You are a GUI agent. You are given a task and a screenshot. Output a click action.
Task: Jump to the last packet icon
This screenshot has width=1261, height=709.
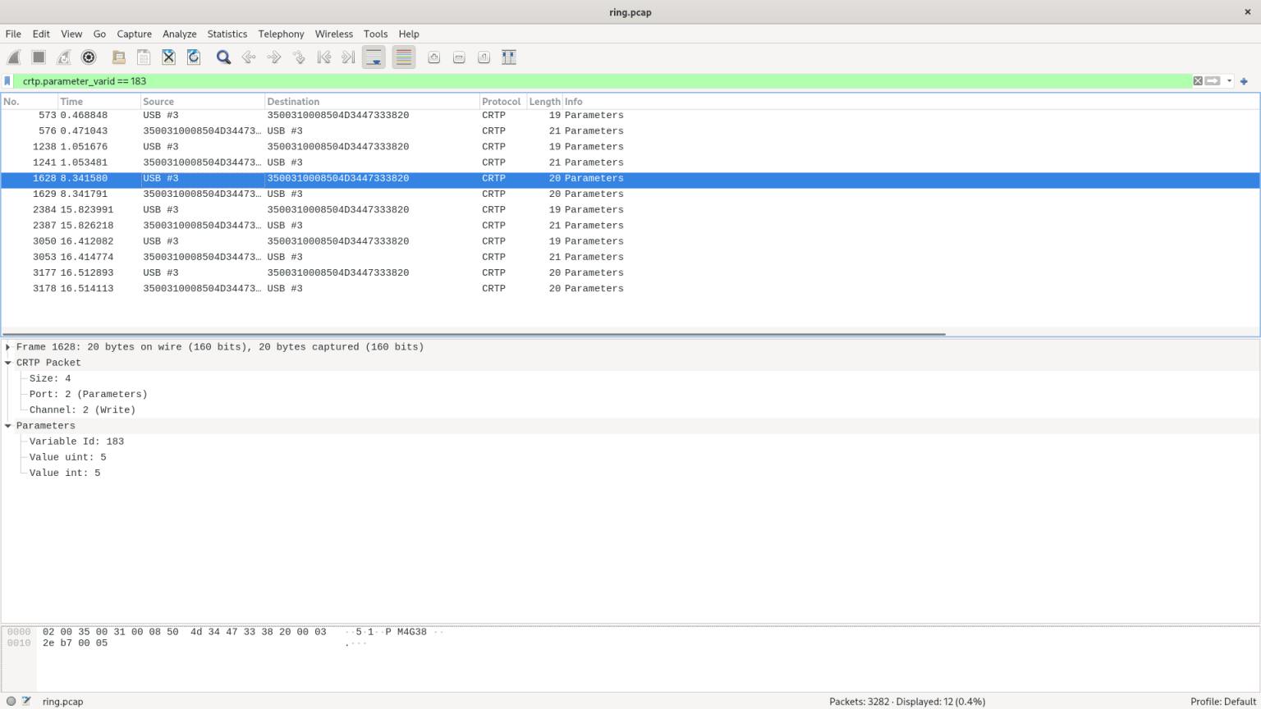pos(348,57)
